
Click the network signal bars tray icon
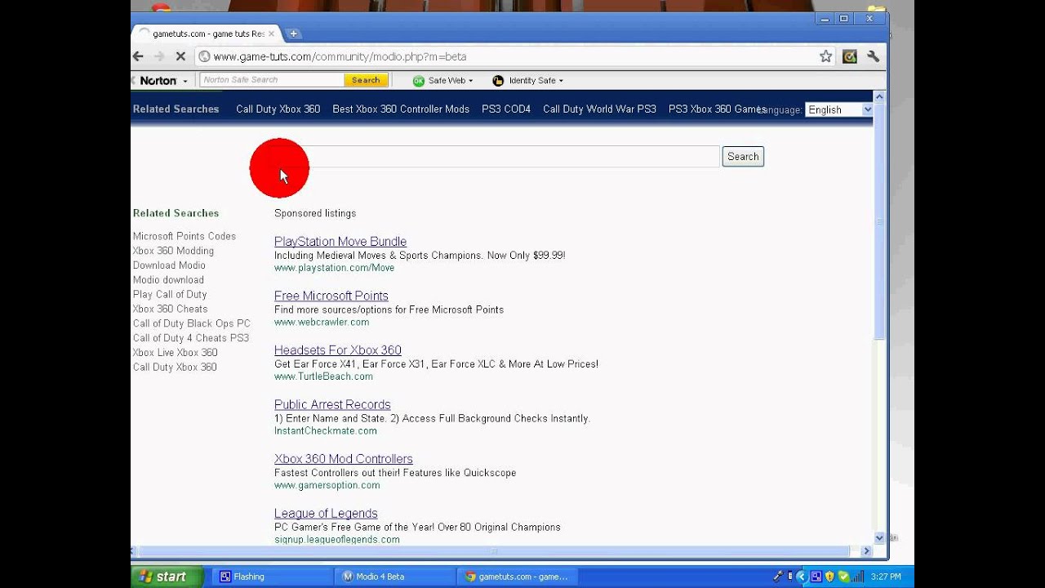point(857,577)
